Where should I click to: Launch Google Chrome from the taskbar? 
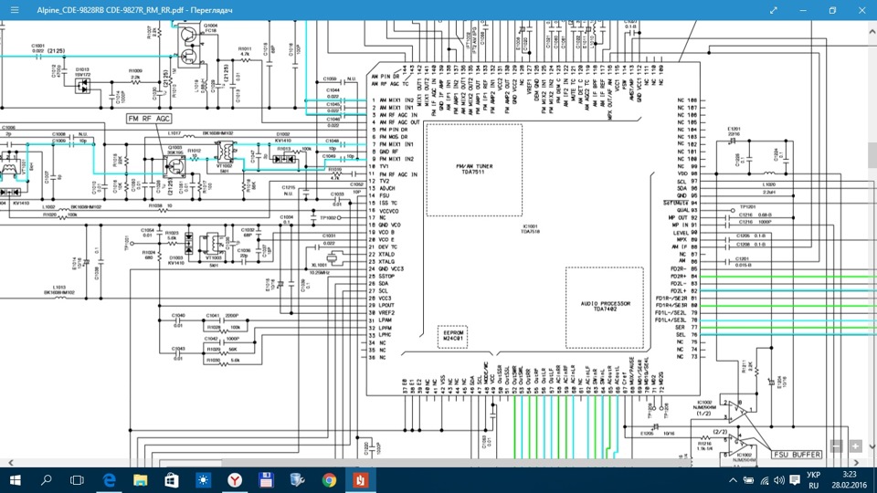pos(330,480)
